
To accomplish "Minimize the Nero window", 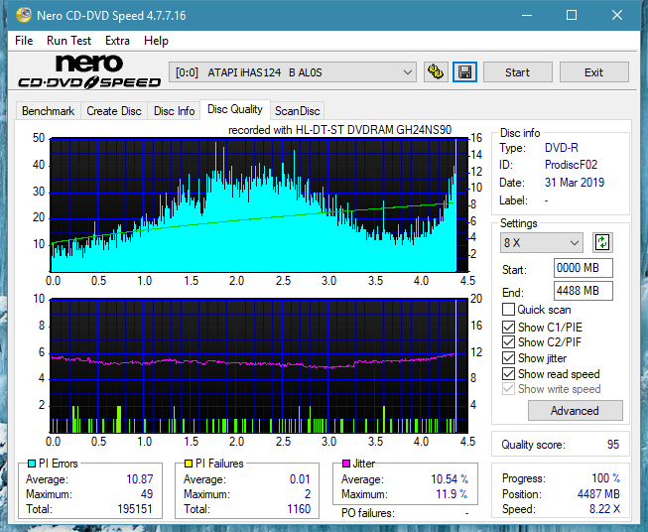I will click(x=527, y=15).
